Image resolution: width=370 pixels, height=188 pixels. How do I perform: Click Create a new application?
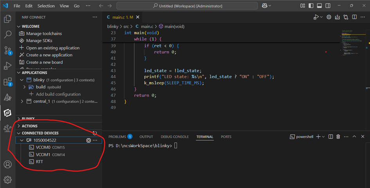tap(49, 55)
